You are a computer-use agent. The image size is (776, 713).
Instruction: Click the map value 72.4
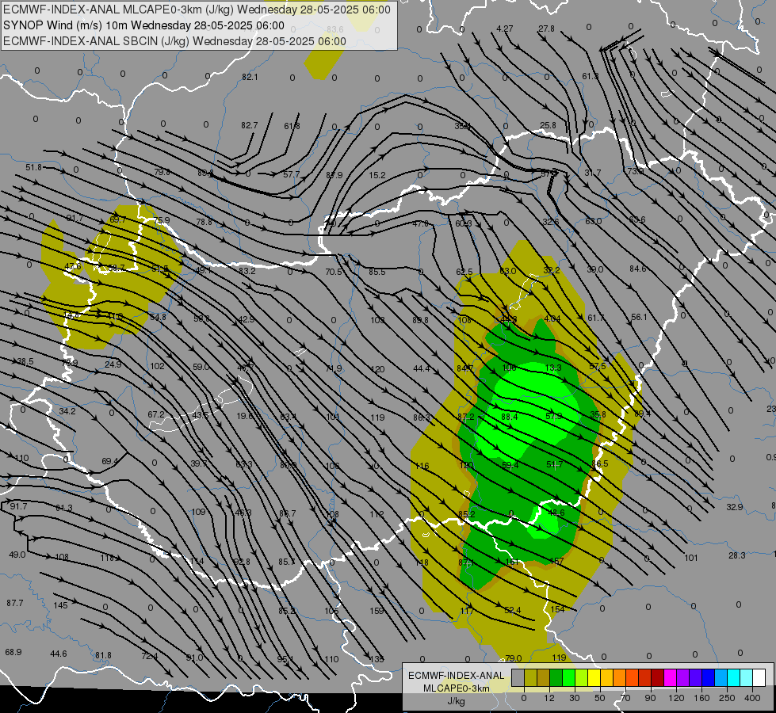[x=149, y=656]
